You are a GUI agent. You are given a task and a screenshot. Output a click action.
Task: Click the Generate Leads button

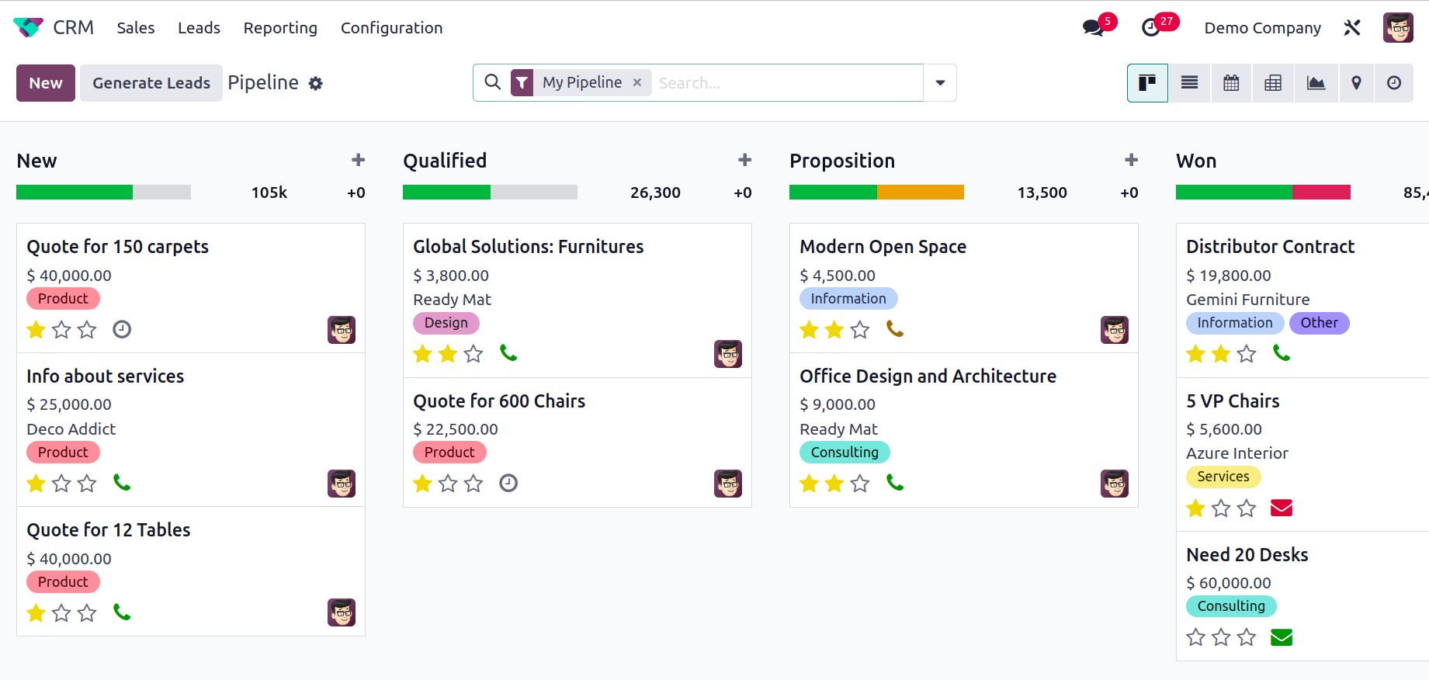tap(151, 83)
